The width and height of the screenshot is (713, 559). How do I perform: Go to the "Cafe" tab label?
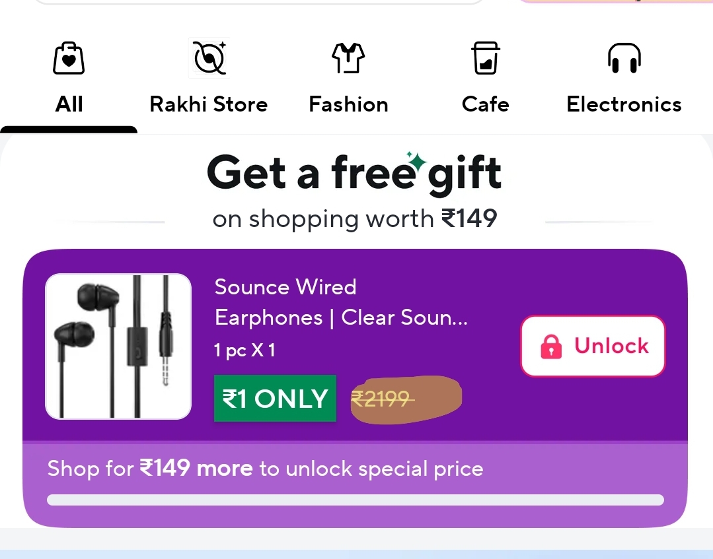(485, 104)
